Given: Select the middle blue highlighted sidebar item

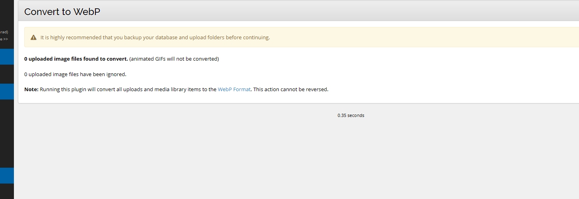Looking at the screenshot, I should click(x=7, y=92).
